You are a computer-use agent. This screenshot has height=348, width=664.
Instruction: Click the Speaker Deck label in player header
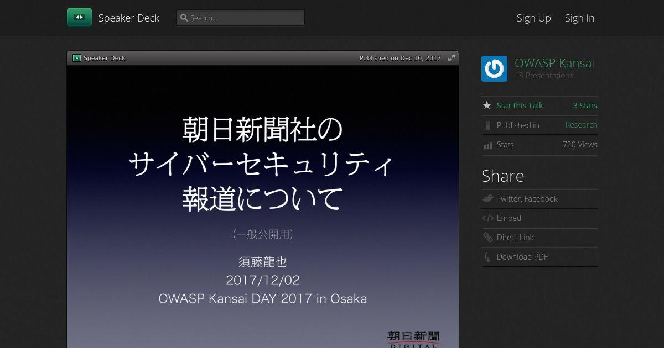point(104,58)
